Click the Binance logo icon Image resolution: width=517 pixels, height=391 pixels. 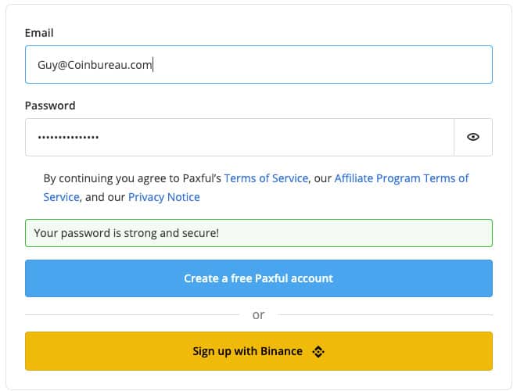coord(318,352)
